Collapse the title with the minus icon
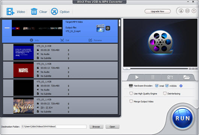199x135 pixels. pyautogui.click(x=7, y=28)
